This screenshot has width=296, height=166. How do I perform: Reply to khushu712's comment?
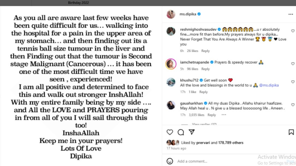point(203,92)
